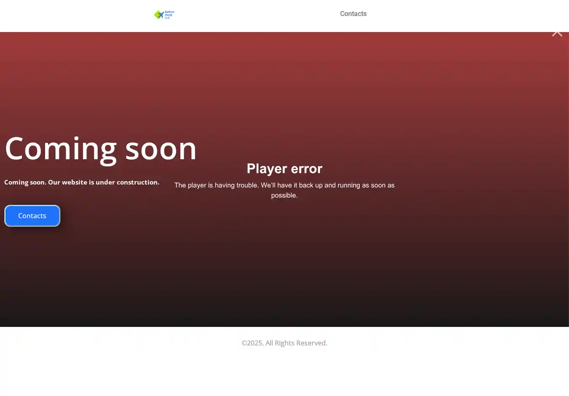Screen dimensions: 569x396
Task: Click the large "Coming soon" heading
Action: 101,148
